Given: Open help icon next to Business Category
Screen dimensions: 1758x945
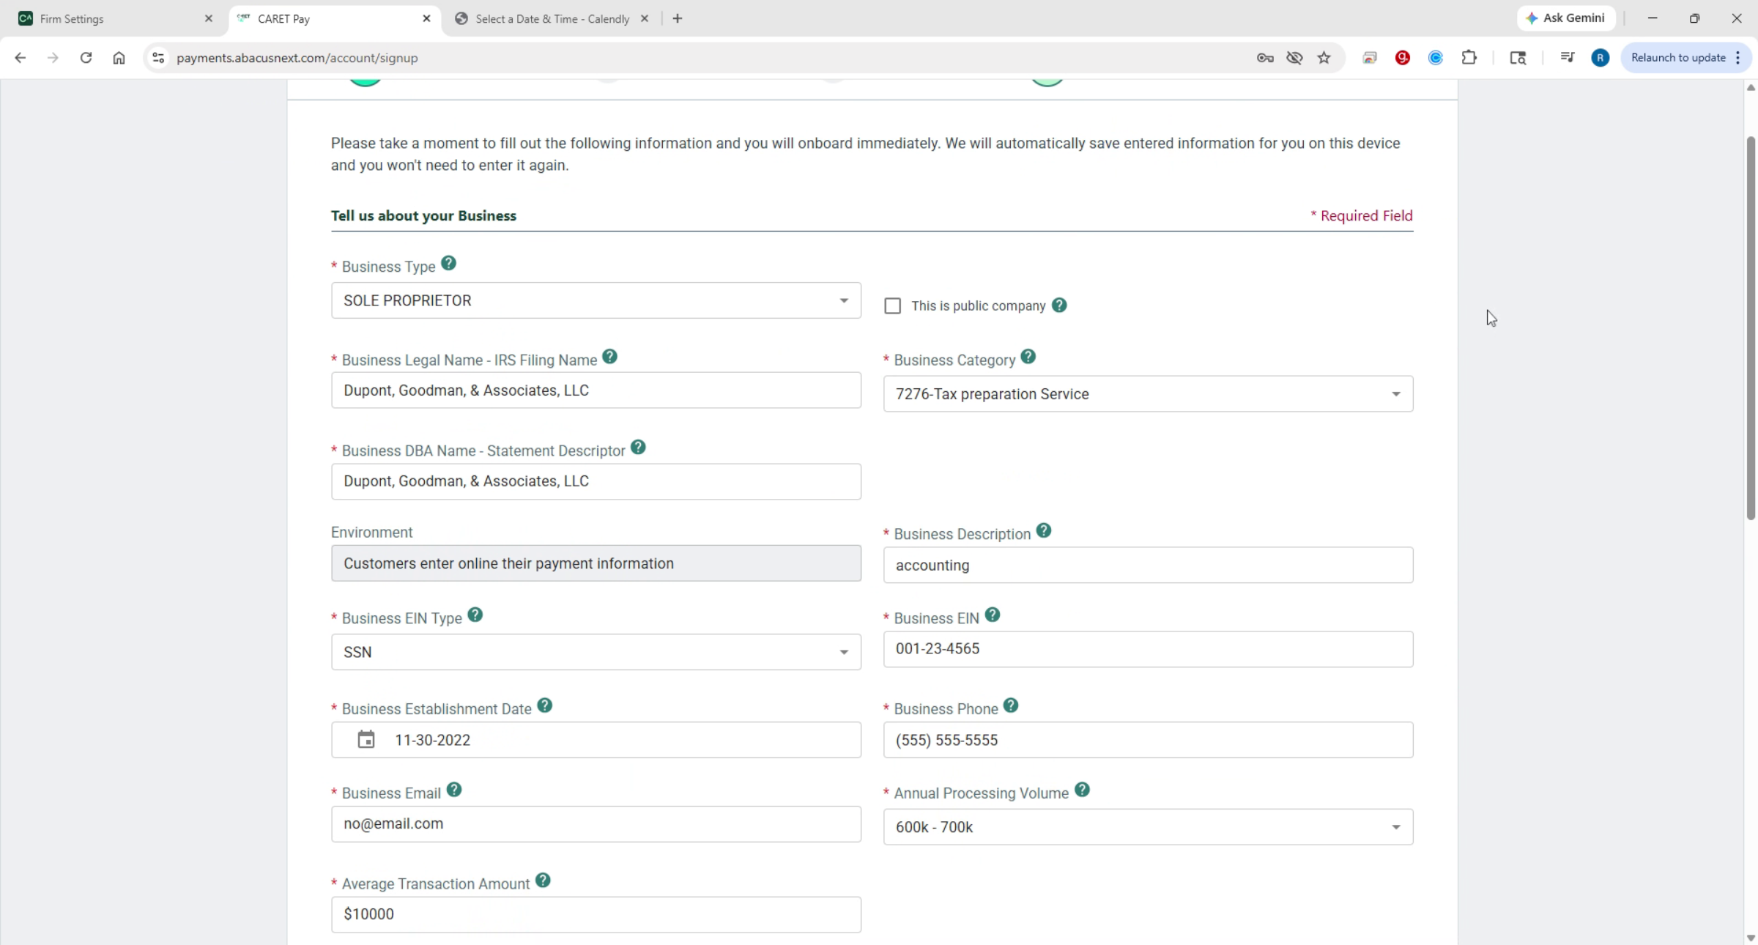Looking at the screenshot, I should click(1028, 357).
